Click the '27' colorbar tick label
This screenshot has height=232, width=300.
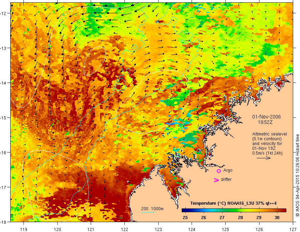pos(222,217)
